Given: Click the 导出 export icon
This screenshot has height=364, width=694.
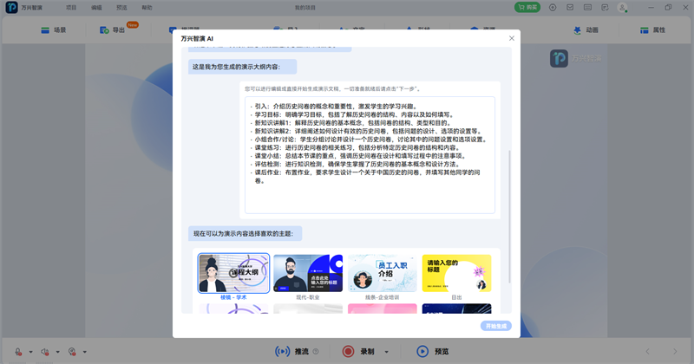Looking at the screenshot, I should click(106, 29).
